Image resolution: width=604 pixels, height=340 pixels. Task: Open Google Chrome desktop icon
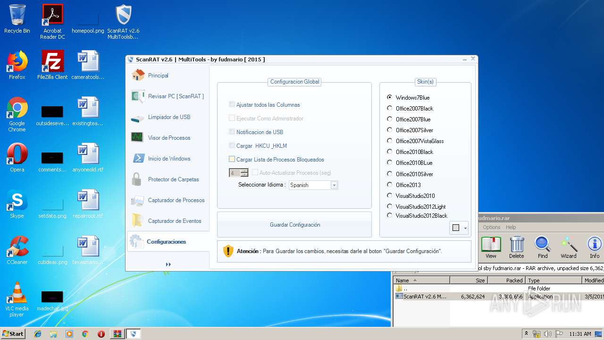[17, 114]
